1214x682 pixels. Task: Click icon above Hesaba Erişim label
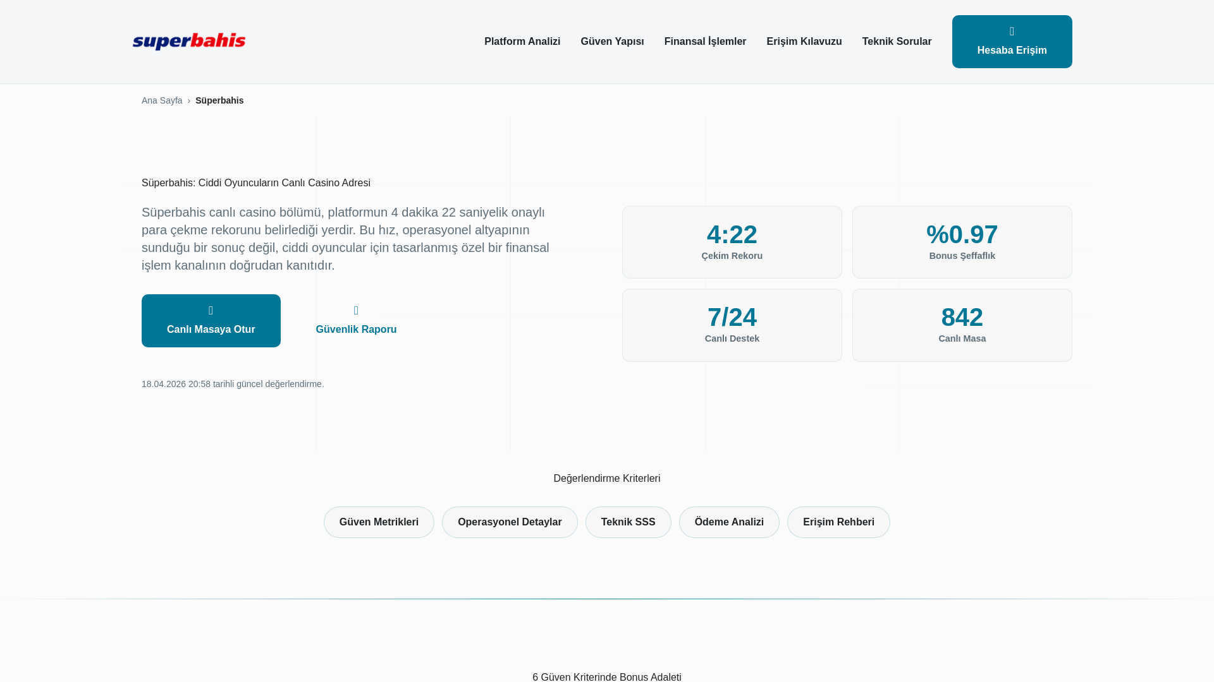click(1012, 32)
